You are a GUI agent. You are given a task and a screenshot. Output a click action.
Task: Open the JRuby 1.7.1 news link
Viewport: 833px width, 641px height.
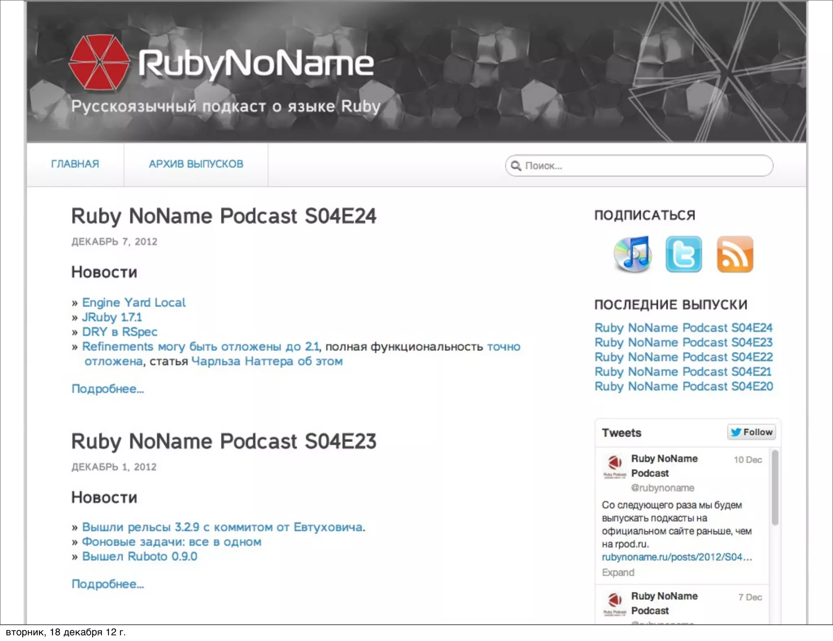pyautogui.click(x=112, y=317)
